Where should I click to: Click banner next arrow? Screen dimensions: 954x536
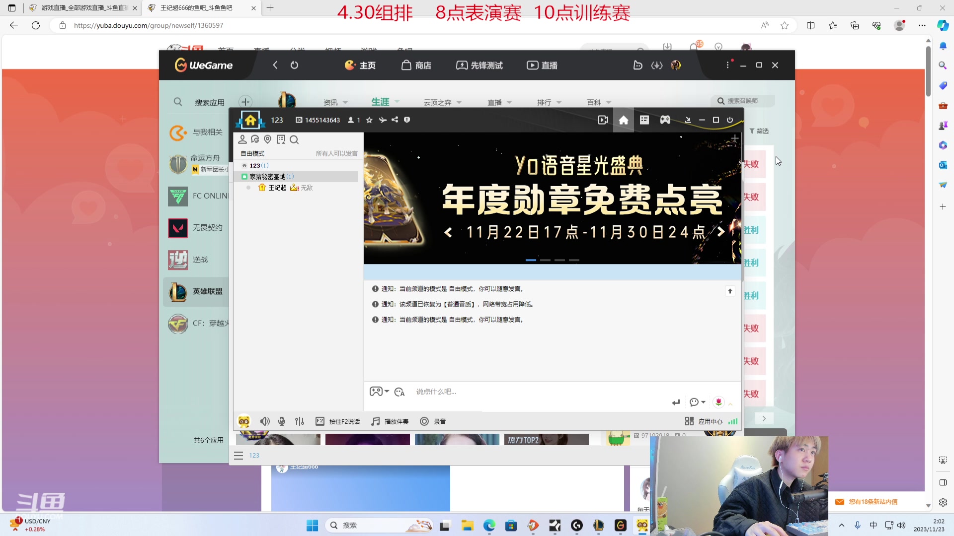721,232
